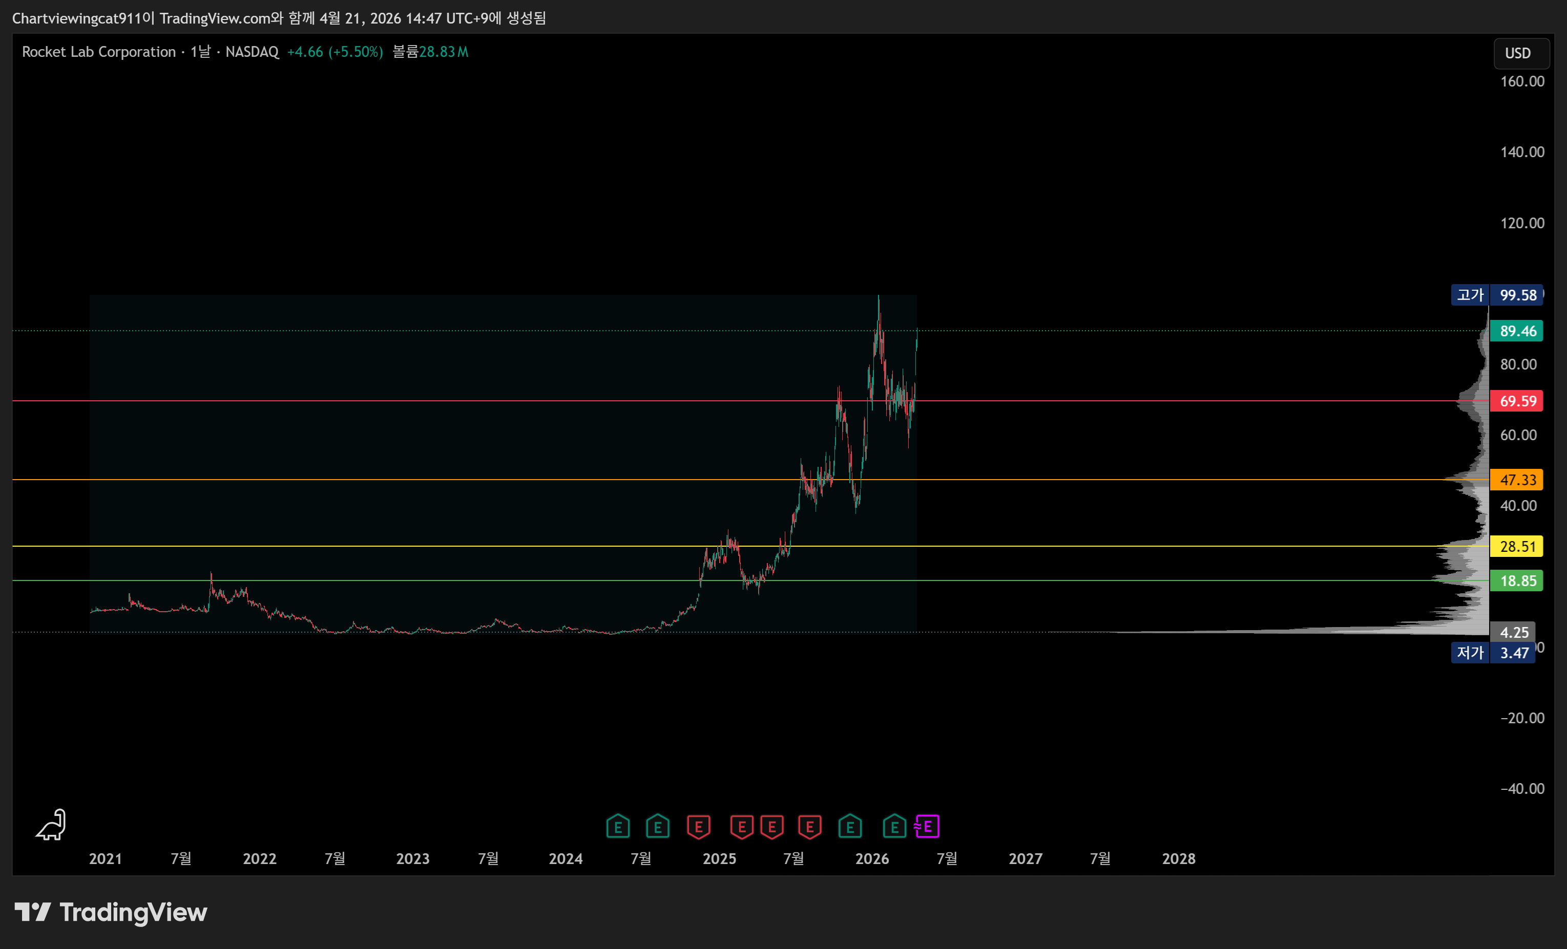1567x949 pixels.
Task: Select the orange 47.33 price line label
Action: point(1517,480)
